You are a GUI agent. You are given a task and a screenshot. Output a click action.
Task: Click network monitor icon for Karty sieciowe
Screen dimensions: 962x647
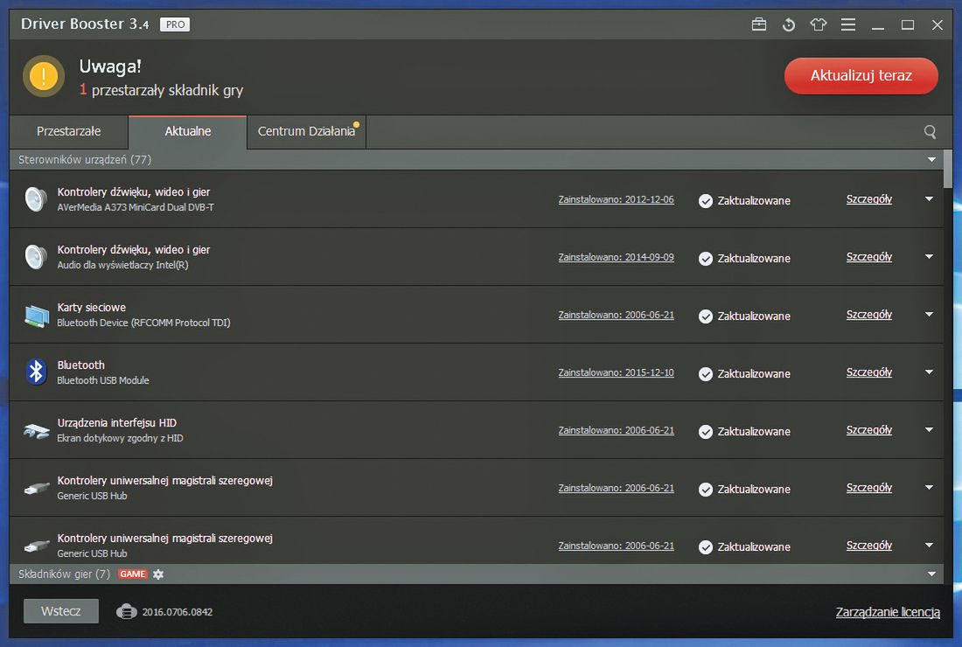pyautogui.click(x=36, y=316)
